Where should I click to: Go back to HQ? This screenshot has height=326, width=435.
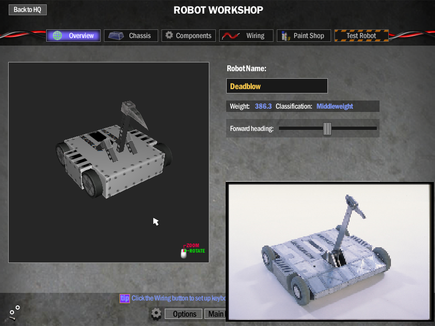(27, 10)
